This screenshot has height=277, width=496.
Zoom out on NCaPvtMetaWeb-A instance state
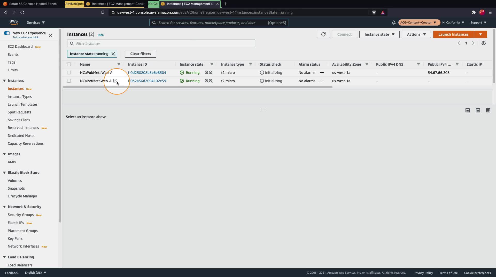[x=211, y=81]
